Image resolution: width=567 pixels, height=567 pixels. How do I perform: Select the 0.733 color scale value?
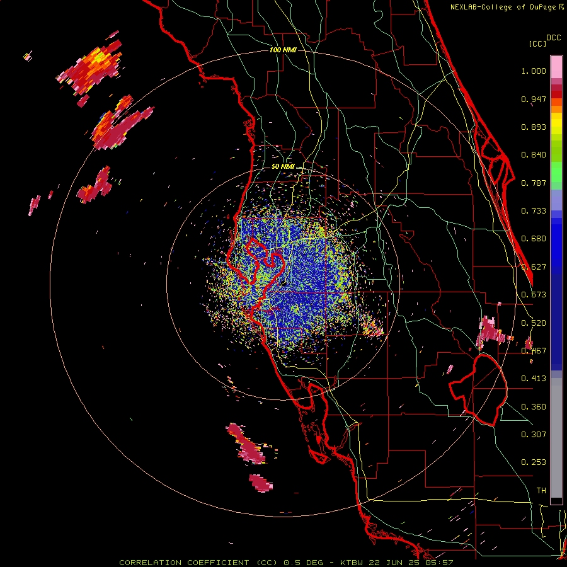point(534,211)
